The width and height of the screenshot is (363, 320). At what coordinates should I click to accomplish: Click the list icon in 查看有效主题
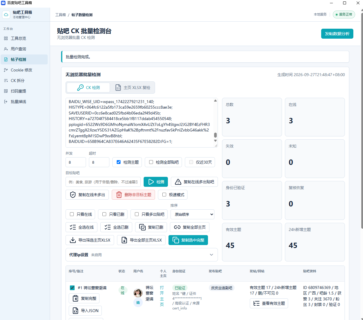[257, 303]
